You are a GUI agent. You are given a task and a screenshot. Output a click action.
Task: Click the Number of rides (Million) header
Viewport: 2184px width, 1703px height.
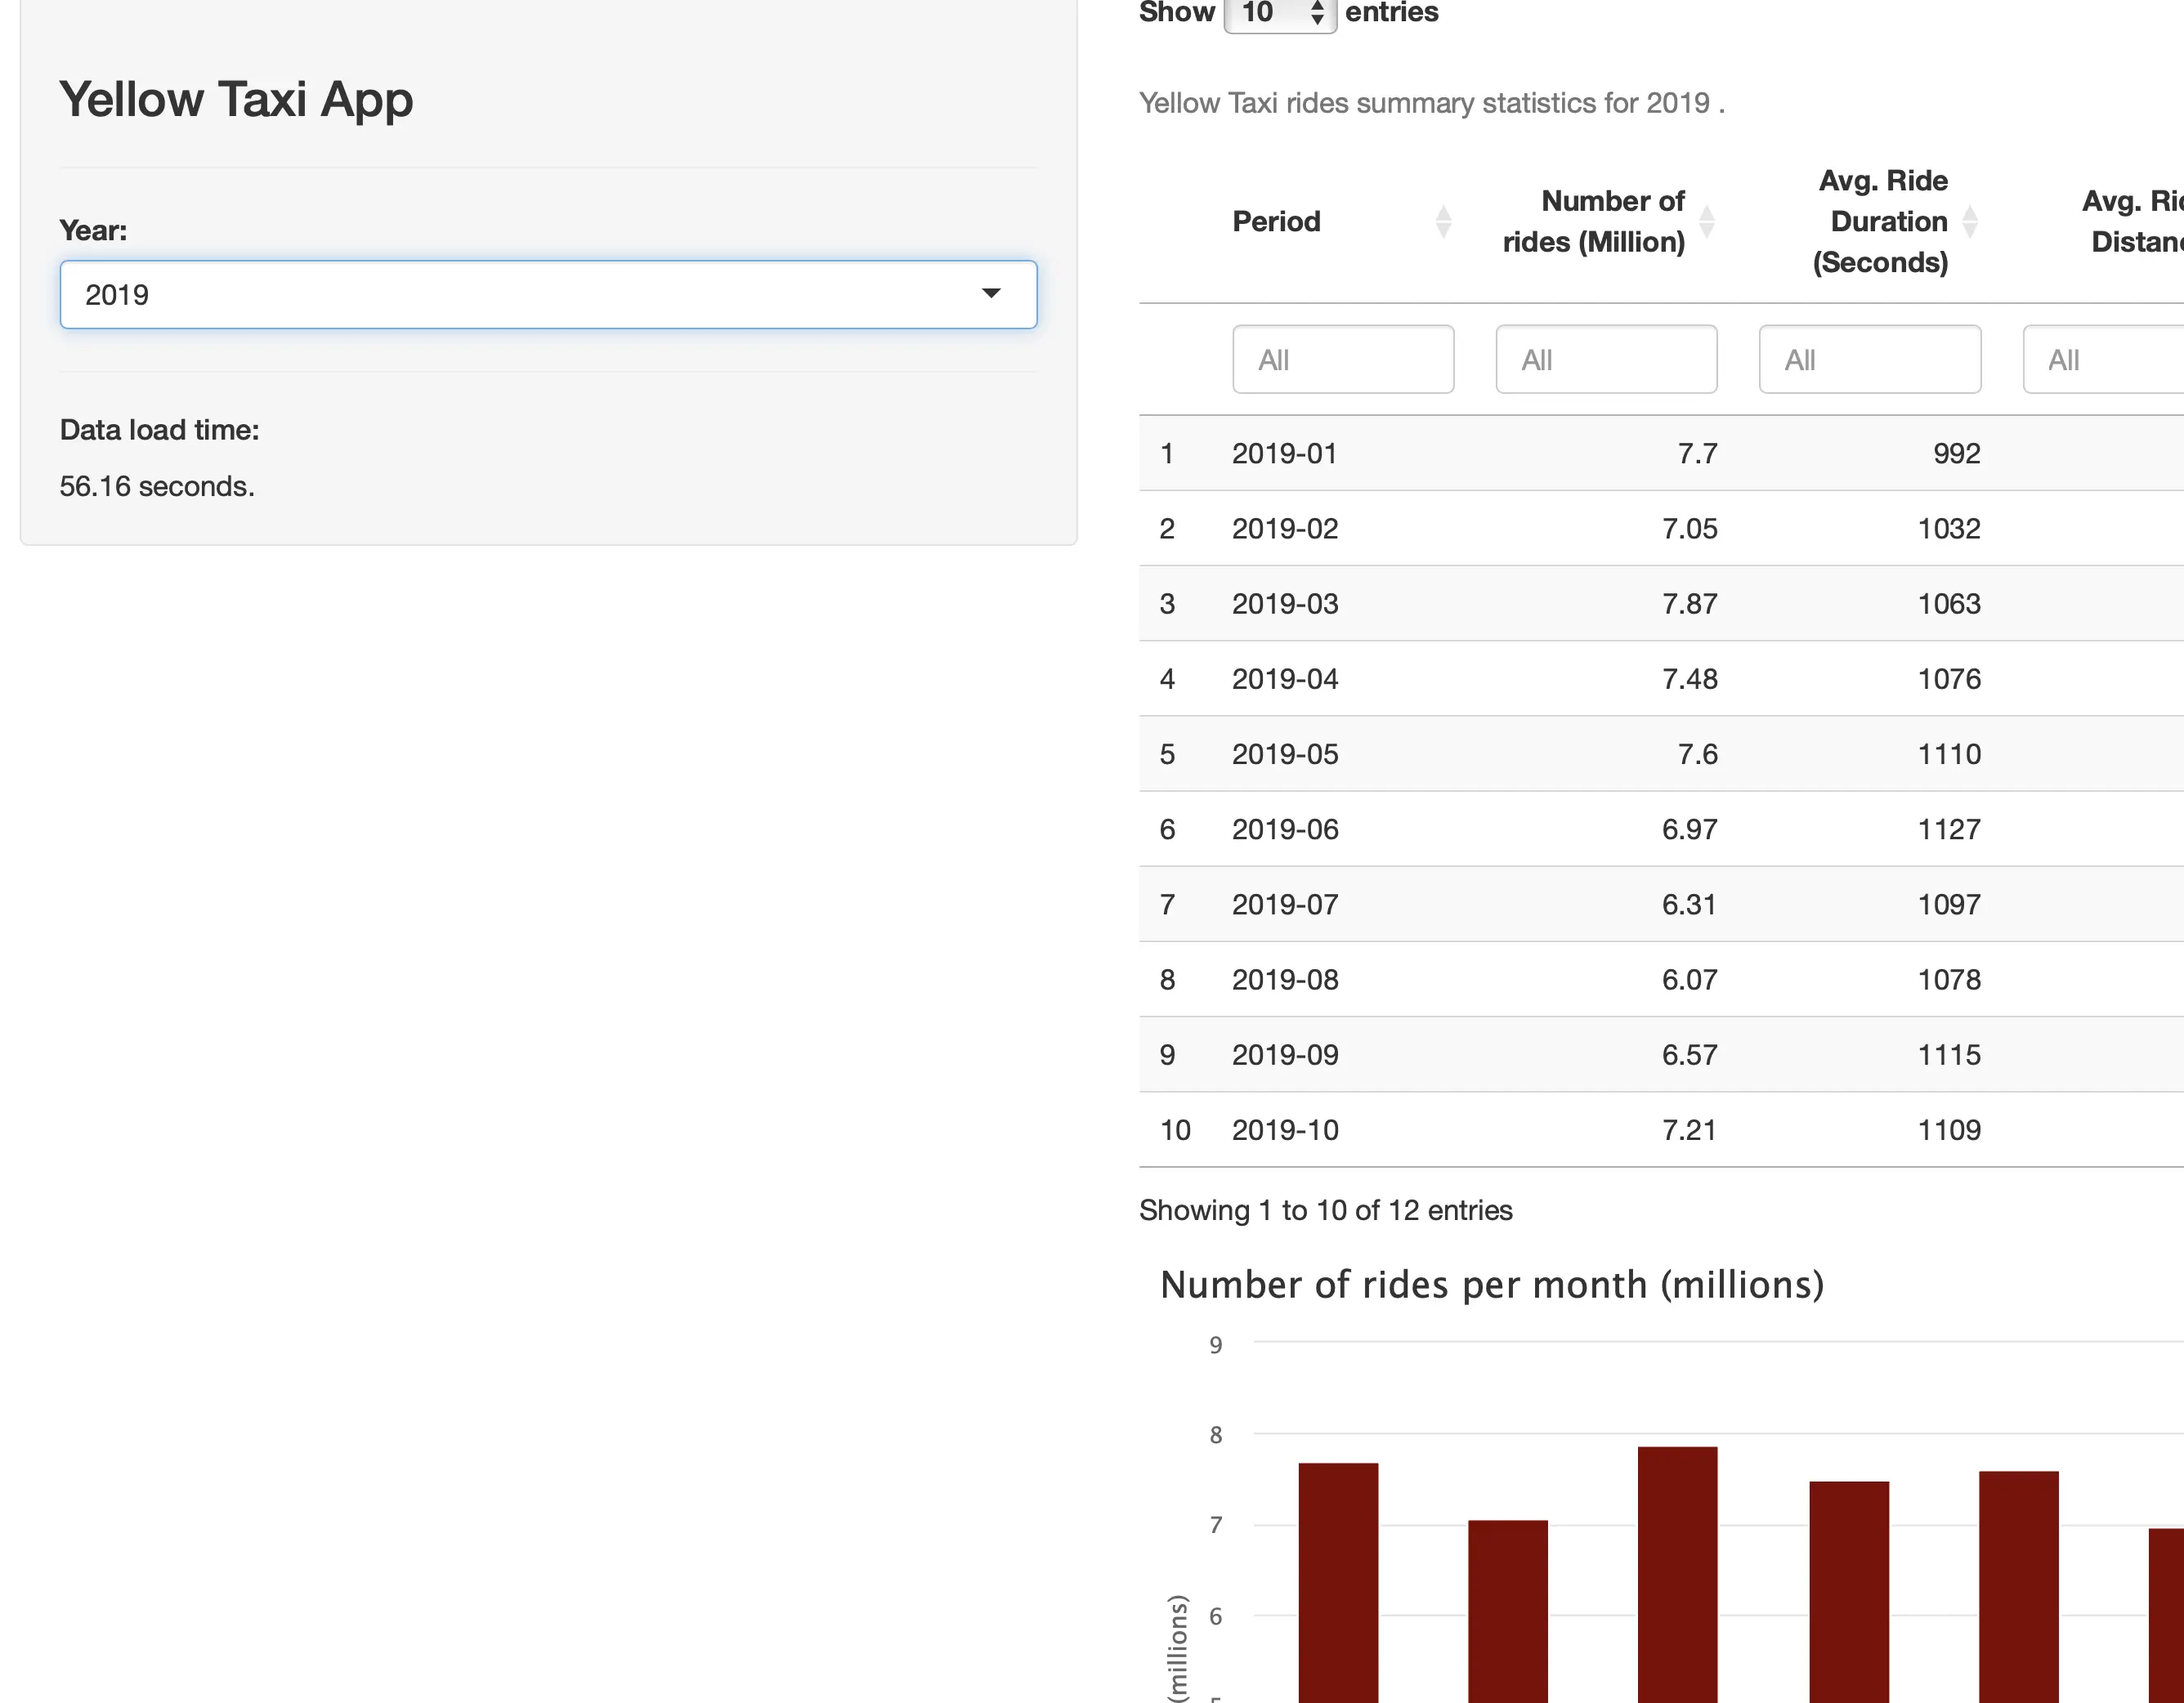tap(1594, 221)
